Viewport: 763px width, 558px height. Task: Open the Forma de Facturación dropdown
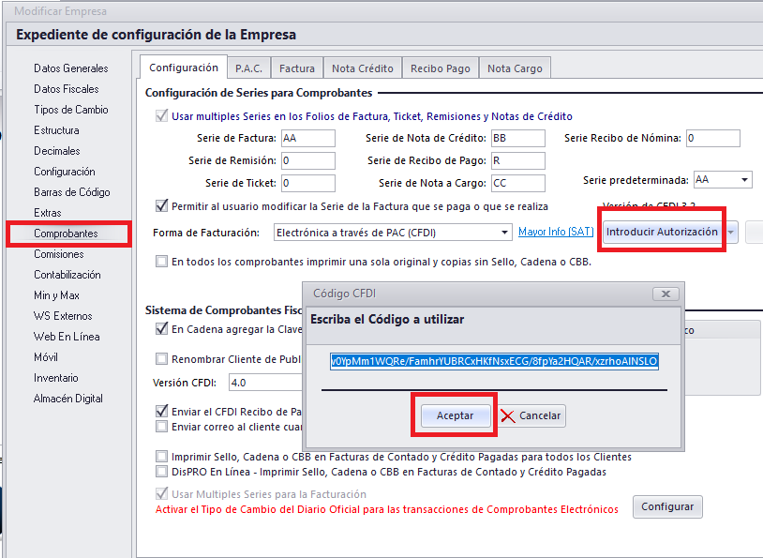tap(504, 232)
